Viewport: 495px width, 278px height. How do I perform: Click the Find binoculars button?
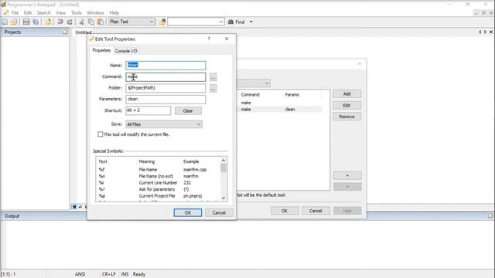[237, 22]
